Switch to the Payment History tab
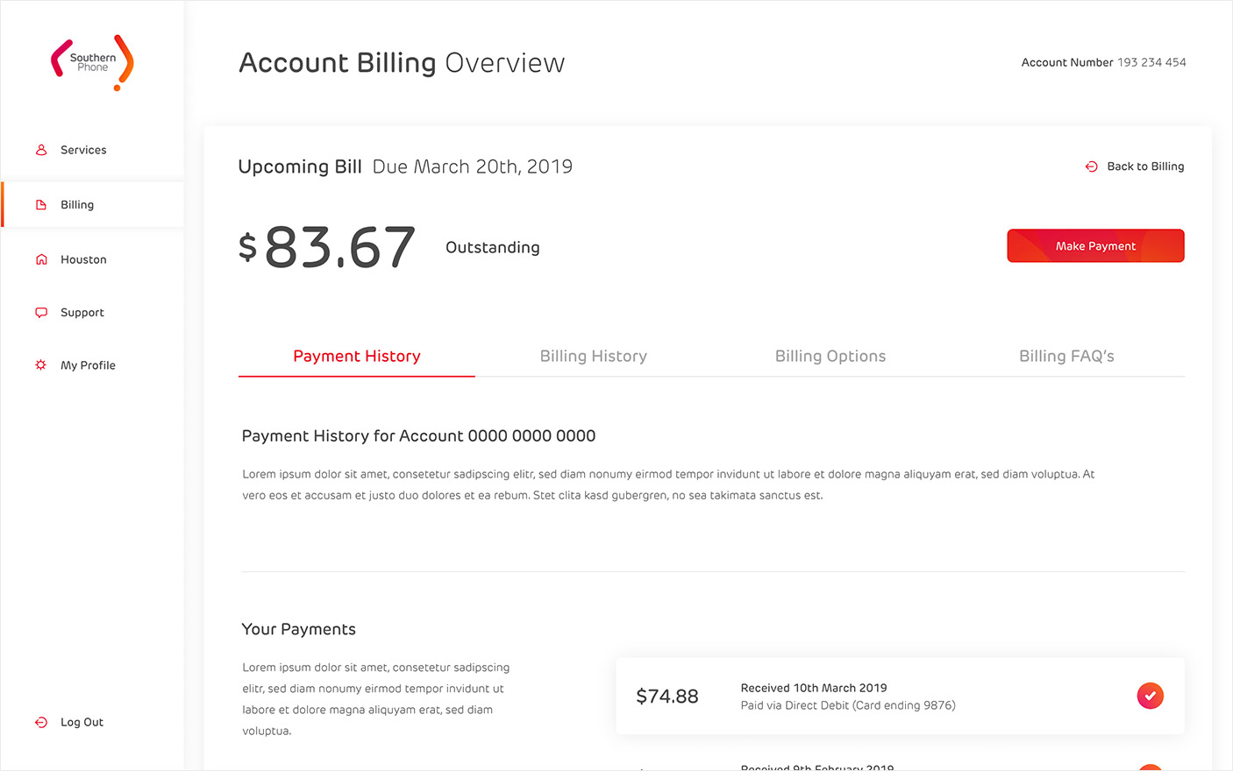 (x=357, y=357)
